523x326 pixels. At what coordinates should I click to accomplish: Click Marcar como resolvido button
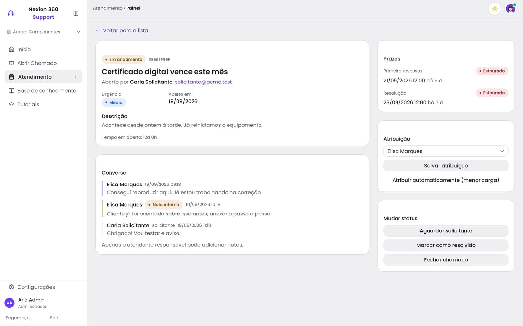[446, 245]
